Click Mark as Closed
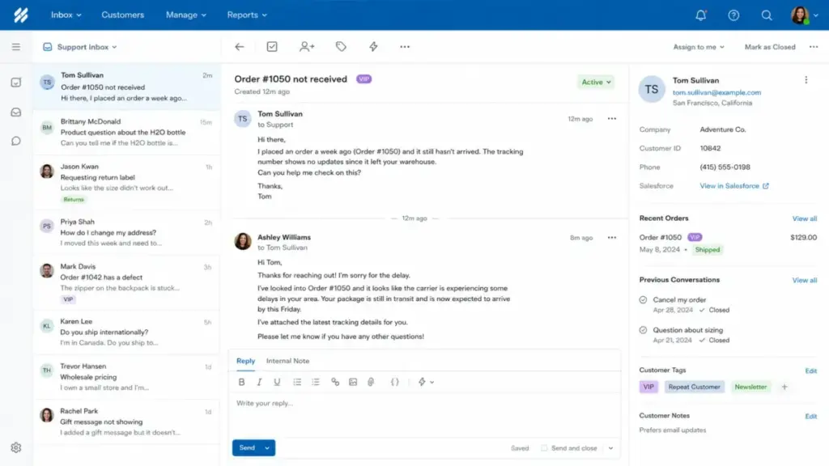829x466 pixels. (x=770, y=47)
